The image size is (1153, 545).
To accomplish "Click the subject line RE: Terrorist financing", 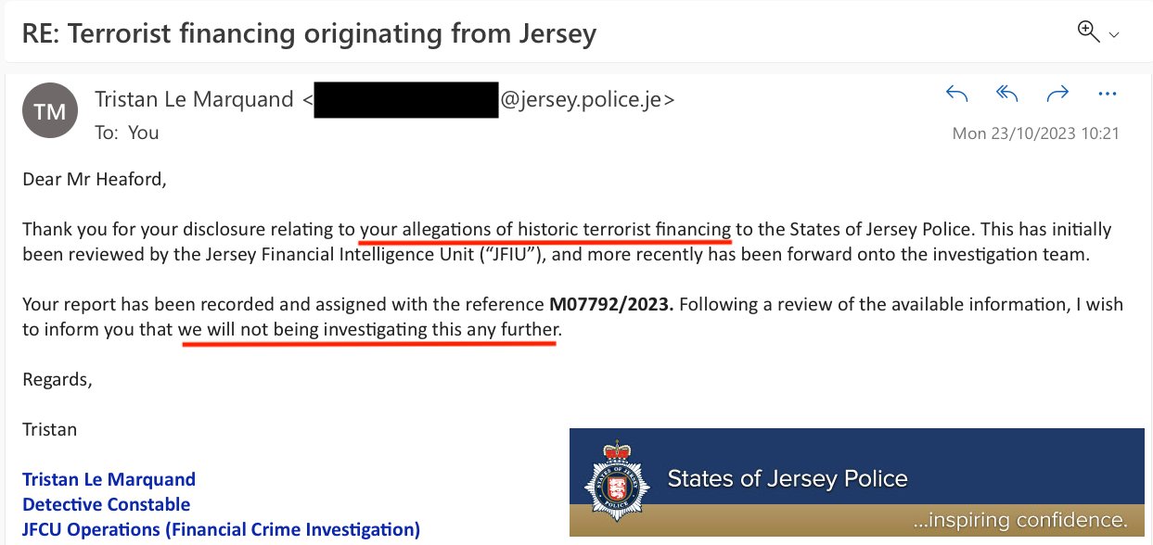I will click(310, 34).
